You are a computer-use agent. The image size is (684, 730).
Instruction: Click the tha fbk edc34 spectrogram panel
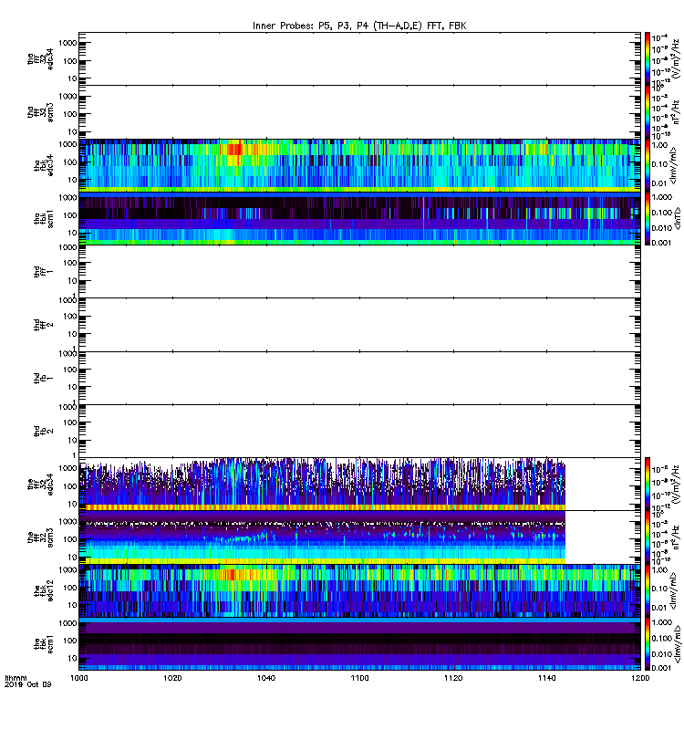coord(359,166)
